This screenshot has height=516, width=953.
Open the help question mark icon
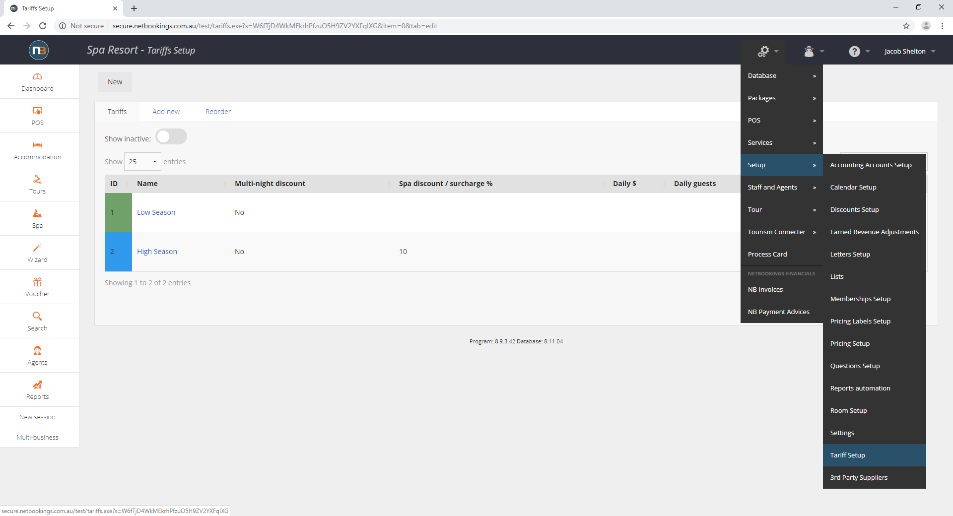point(854,51)
